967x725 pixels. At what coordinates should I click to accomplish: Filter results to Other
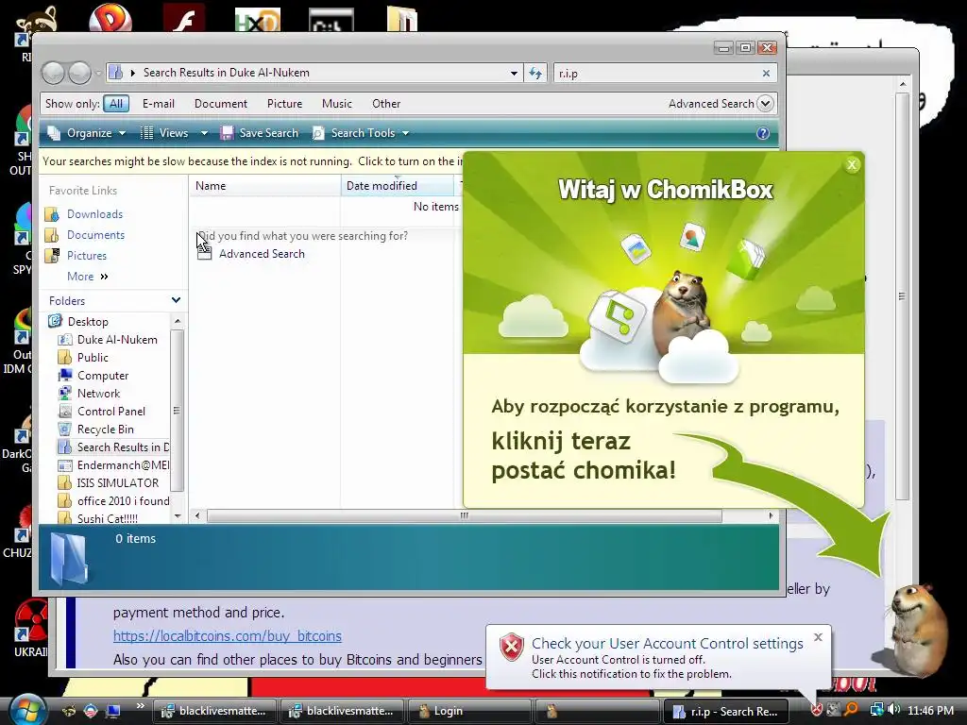(x=386, y=104)
